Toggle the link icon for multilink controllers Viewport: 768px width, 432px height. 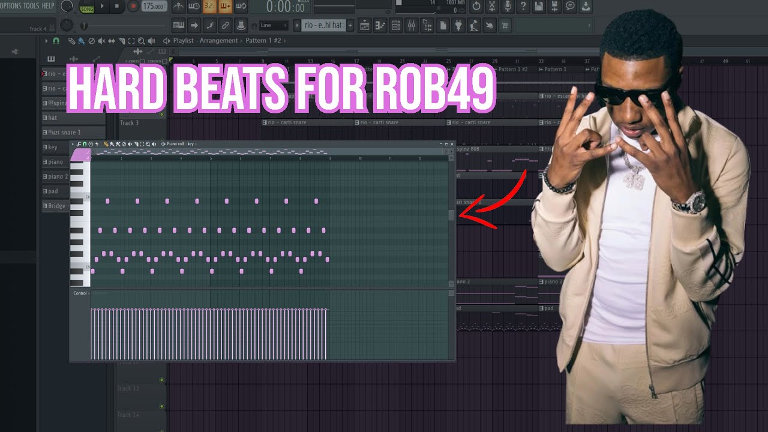point(225,25)
